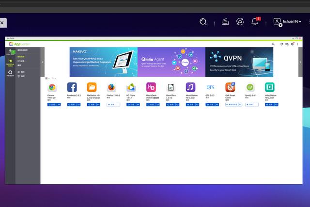Select the first icon entry in lower sidebar
The height and width of the screenshot is (207, 310).
click(21, 72)
